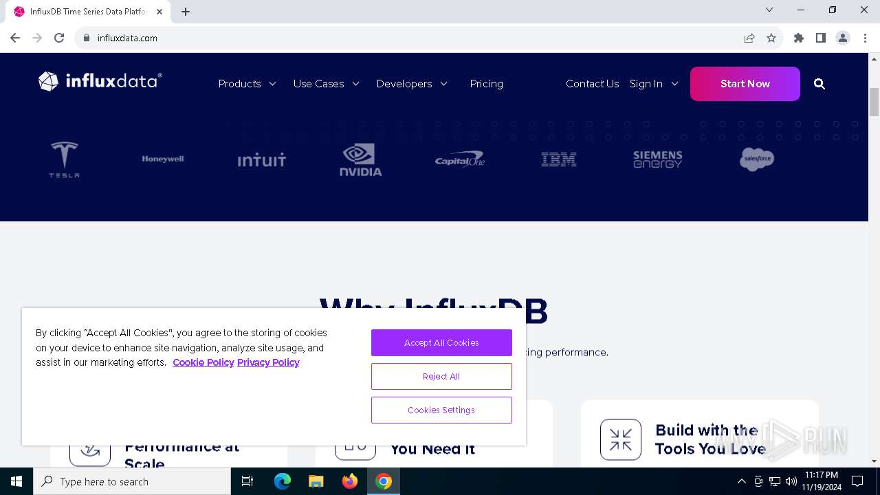Expand the Products menu
Screen dimensions: 880x495
coord(247,84)
